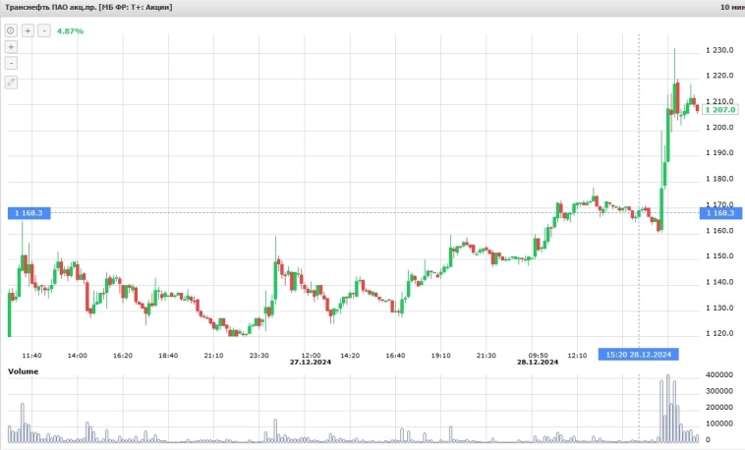Click the 15:20 28.12.2024 crosshair time label
Image resolution: width=745 pixels, height=450 pixels.
(x=638, y=355)
